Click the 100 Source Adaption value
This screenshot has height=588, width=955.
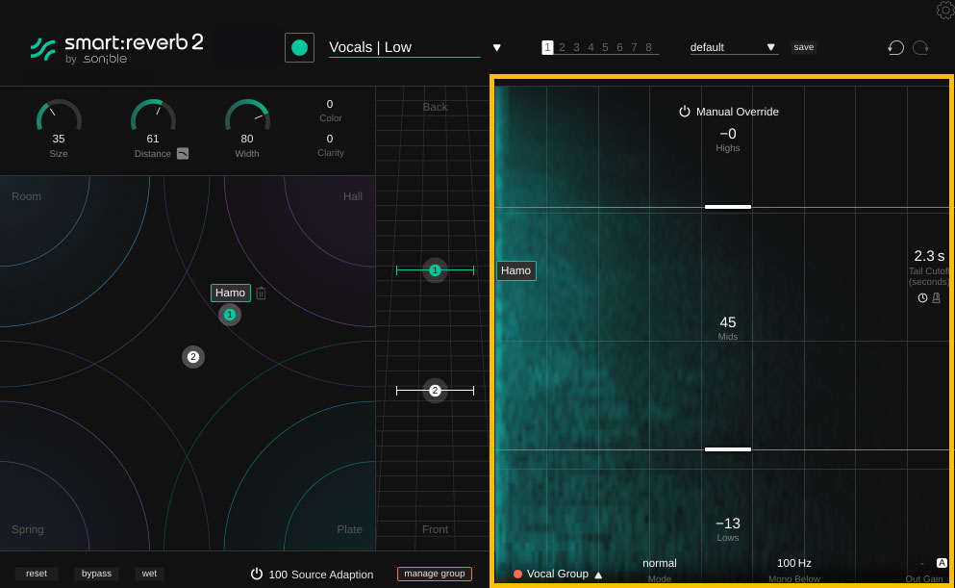(x=278, y=575)
